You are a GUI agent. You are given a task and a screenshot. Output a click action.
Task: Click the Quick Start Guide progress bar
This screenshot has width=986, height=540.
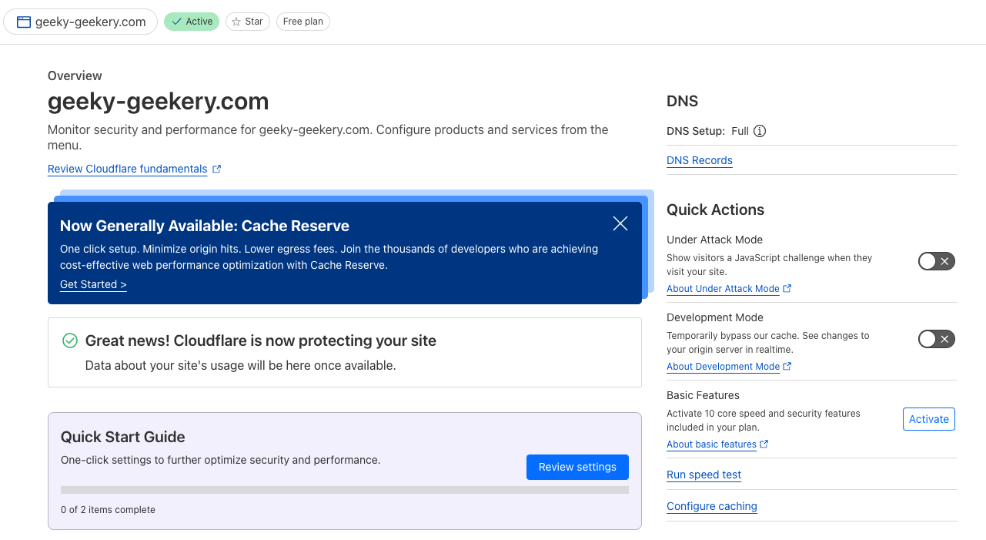344,490
